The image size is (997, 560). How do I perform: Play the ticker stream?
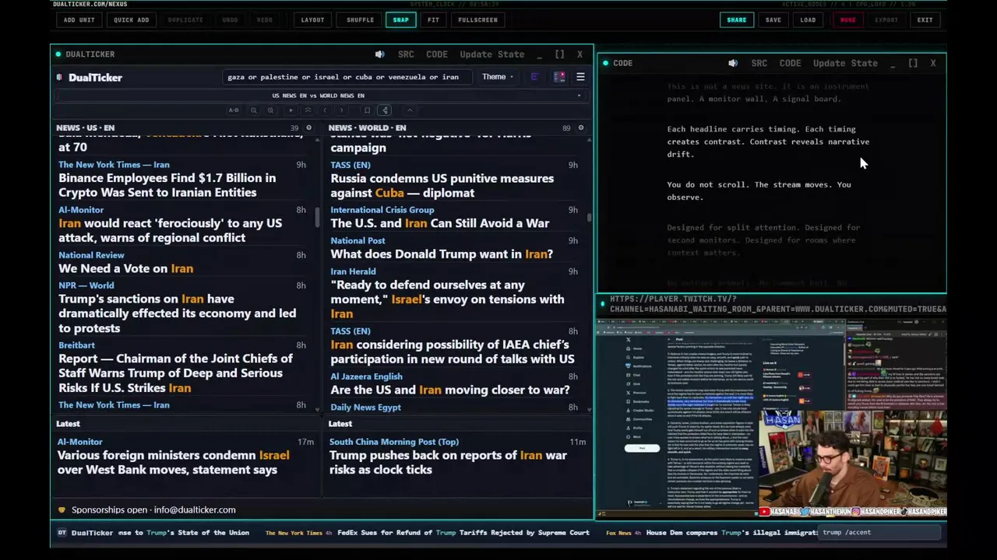291,110
